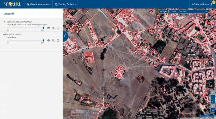Go to the next map view
This screenshot has width=216, height=119.
click(213, 106)
